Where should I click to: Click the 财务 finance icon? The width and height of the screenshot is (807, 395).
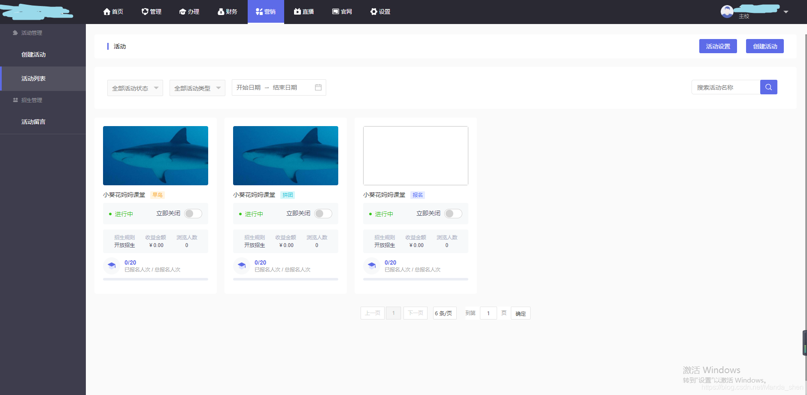(220, 12)
